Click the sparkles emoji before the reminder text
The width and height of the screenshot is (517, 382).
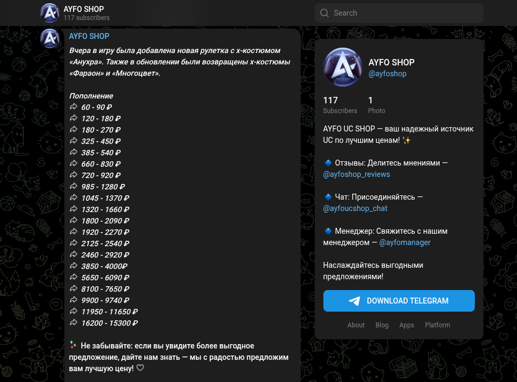[x=73, y=344]
